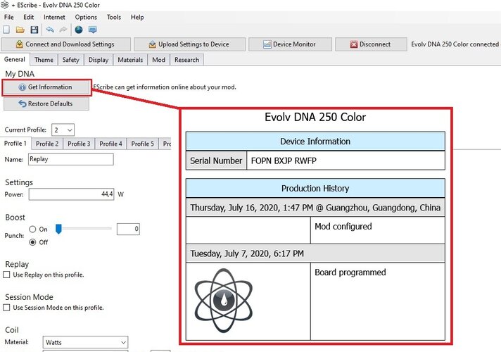
Task: Click the profile Name field containing Replay
Action: pyautogui.click(x=70, y=159)
